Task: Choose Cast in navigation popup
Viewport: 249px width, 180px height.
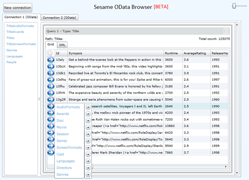Action: click(x=60, y=154)
